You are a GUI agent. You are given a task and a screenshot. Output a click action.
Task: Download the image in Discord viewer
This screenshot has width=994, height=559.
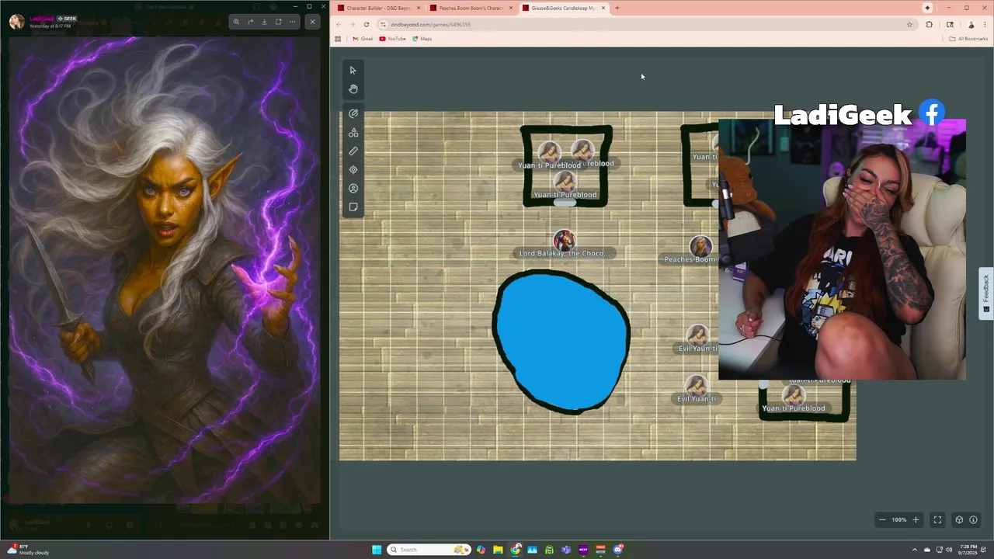click(x=264, y=22)
